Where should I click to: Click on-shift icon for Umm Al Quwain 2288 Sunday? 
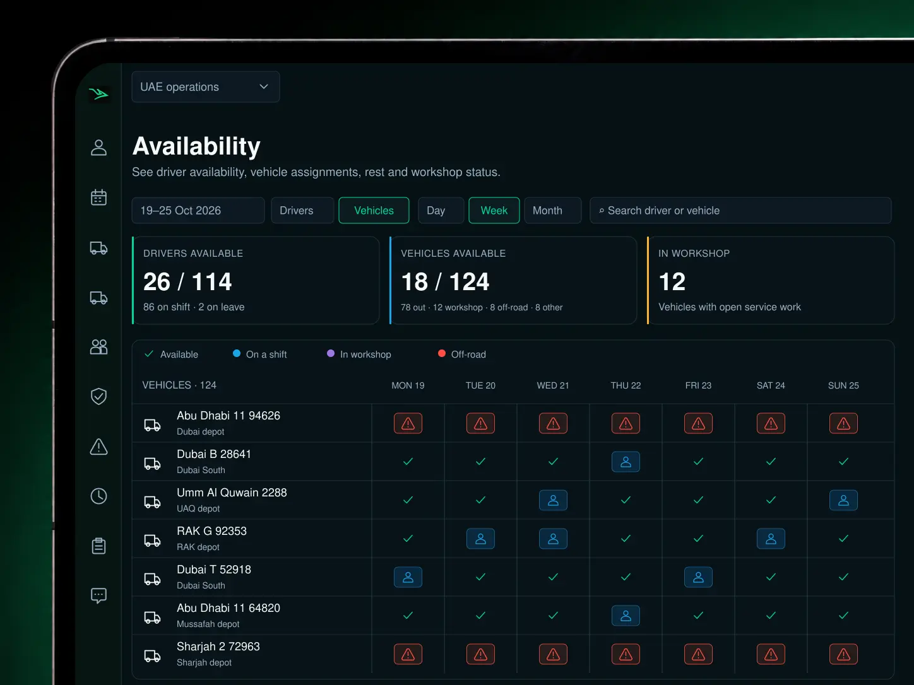tap(843, 500)
